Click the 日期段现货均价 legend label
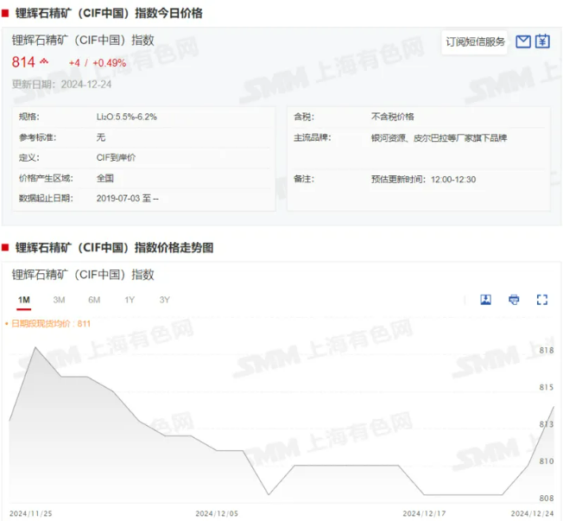Screen dimensions: 563x521 click(50, 323)
